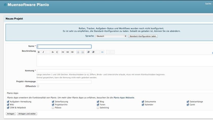The image size is (213, 120).
Task: Focus the Projekt-Homepage input field
Action: pyautogui.click(x=64, y=82)
